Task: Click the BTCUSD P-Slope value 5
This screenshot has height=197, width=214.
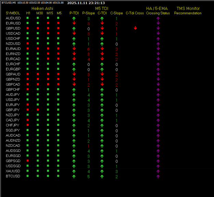Action: (x=89, y=177)
